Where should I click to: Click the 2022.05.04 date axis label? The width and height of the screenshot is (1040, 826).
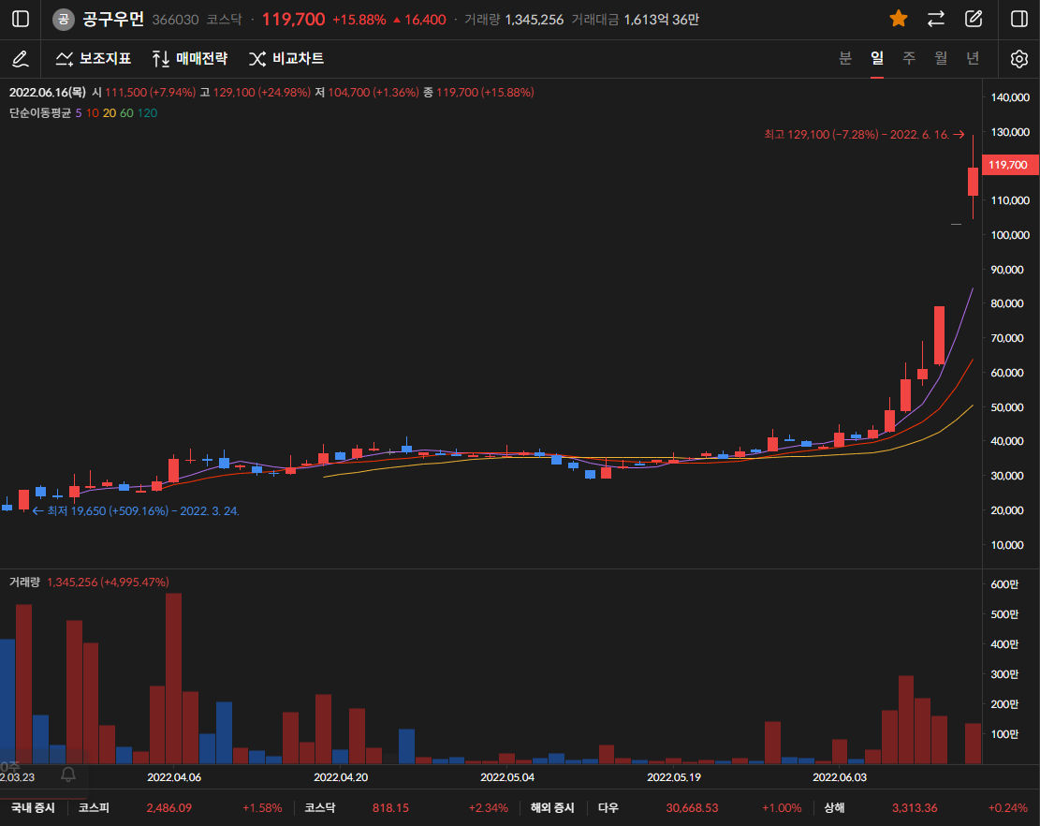tap(507, 777)
